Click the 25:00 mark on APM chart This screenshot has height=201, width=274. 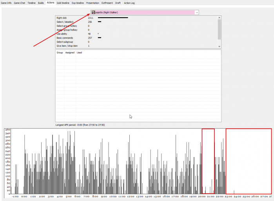246,196
